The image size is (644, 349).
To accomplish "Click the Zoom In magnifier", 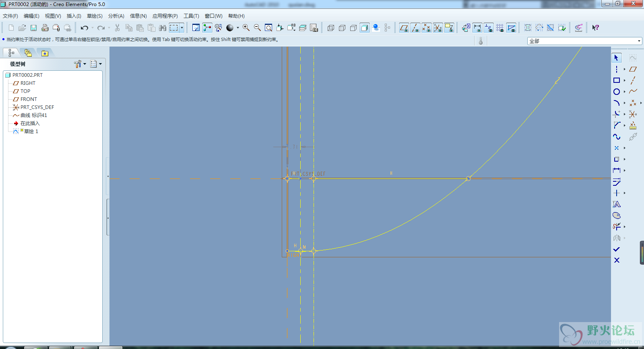I will point(246,28).
